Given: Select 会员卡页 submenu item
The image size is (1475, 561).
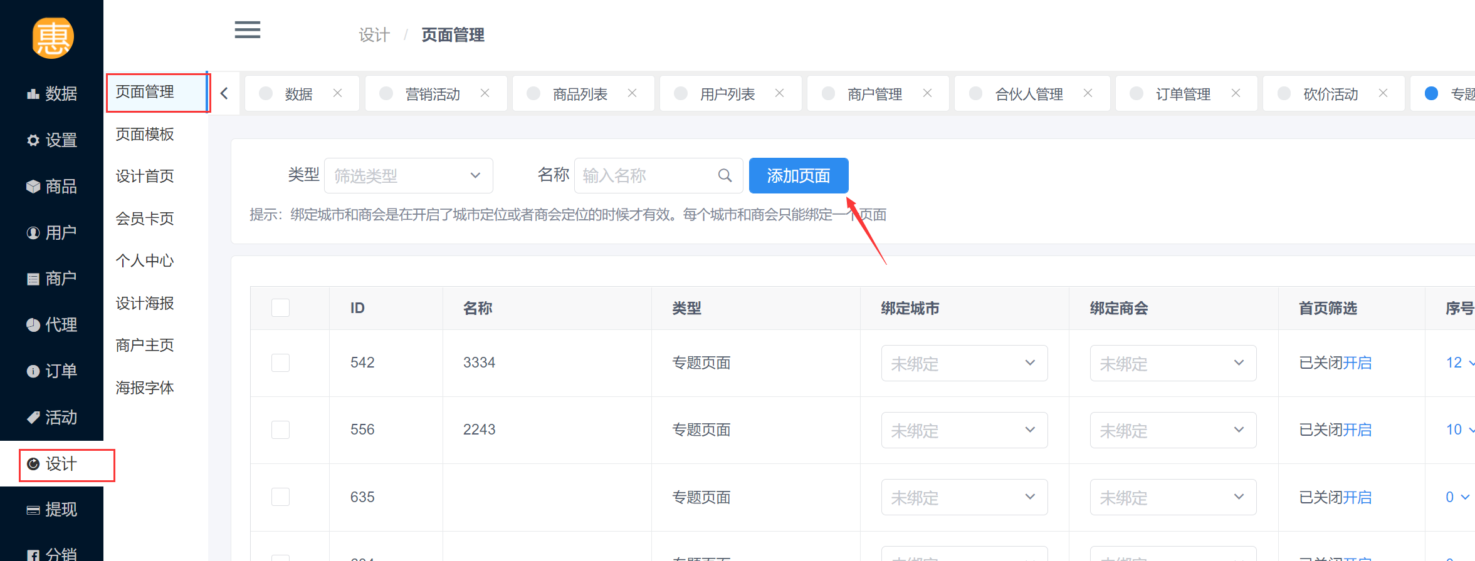Looking at the screenshot, I should tap(145, 219).
